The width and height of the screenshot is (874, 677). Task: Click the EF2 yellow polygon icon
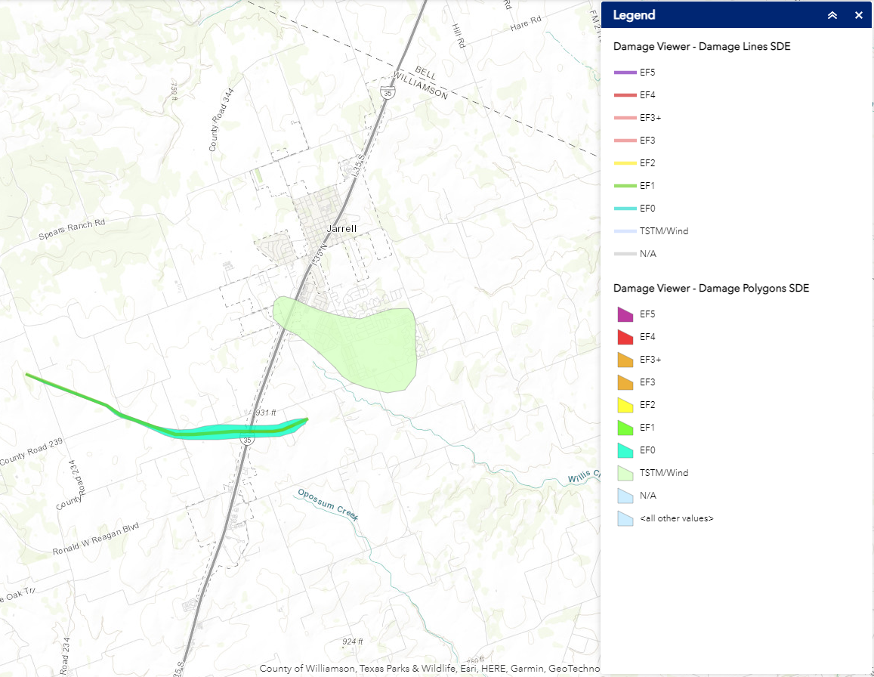[625, 405]
